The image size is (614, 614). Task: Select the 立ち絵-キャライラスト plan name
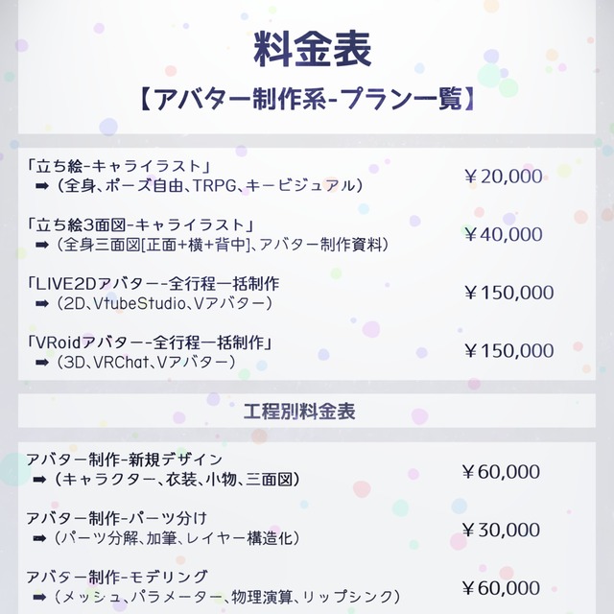(x=119, y=166)
